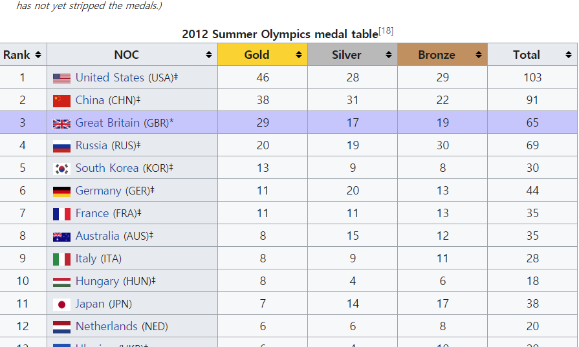Click the Germany flag icon
579x347 pixels.
(61, 191)
